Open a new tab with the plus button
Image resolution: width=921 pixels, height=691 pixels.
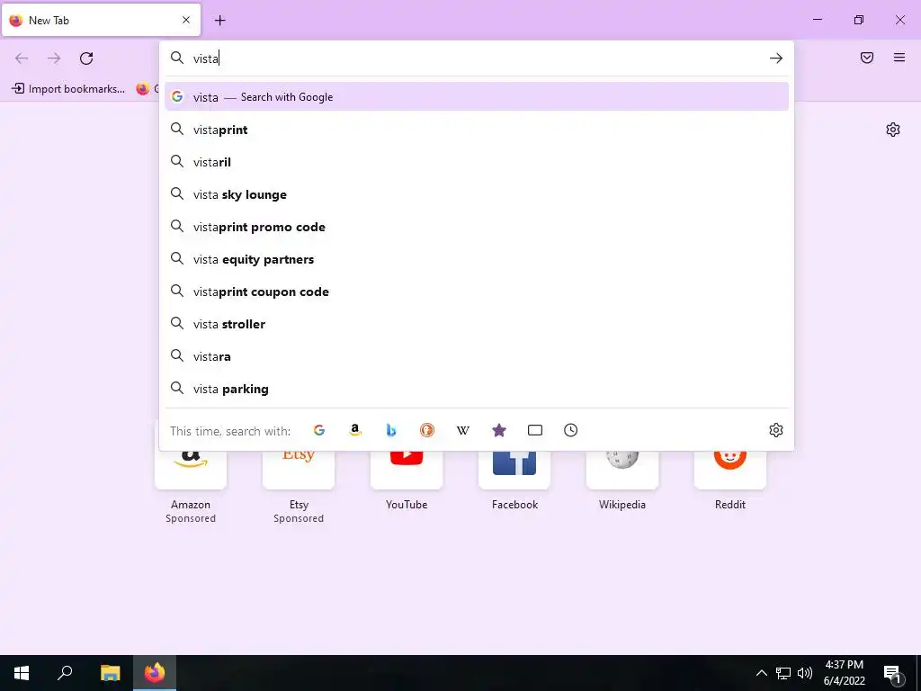tap(219, 21)
